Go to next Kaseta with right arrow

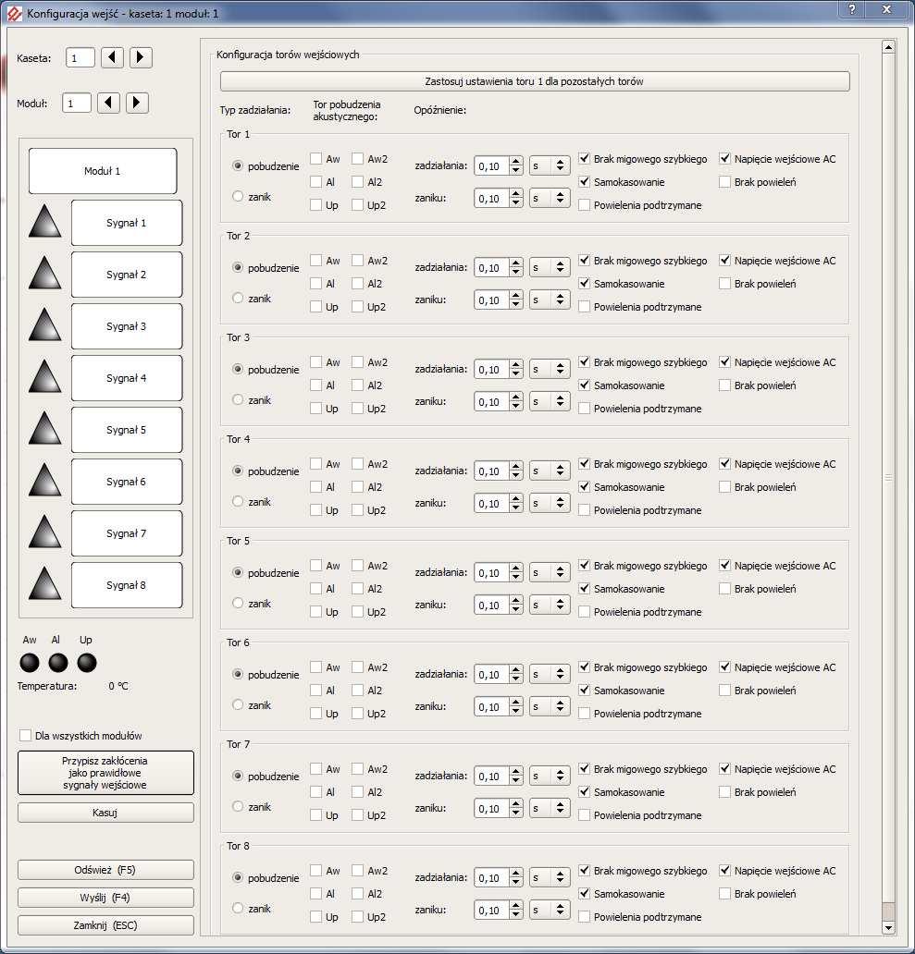[141, 58]
